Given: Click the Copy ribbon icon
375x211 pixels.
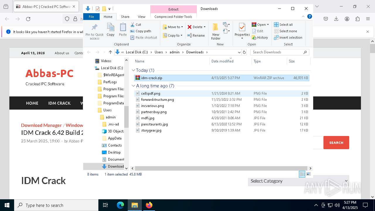Looking at the screenshot, I should click(x=110, y=30).
